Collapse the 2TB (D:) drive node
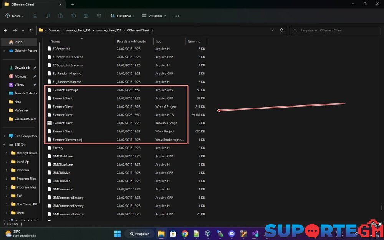384x240 pixels. tap(4, 144)
